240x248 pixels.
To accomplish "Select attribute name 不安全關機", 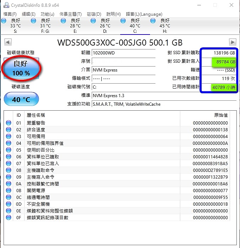I will pyautogui.click(x=38, y=204).
